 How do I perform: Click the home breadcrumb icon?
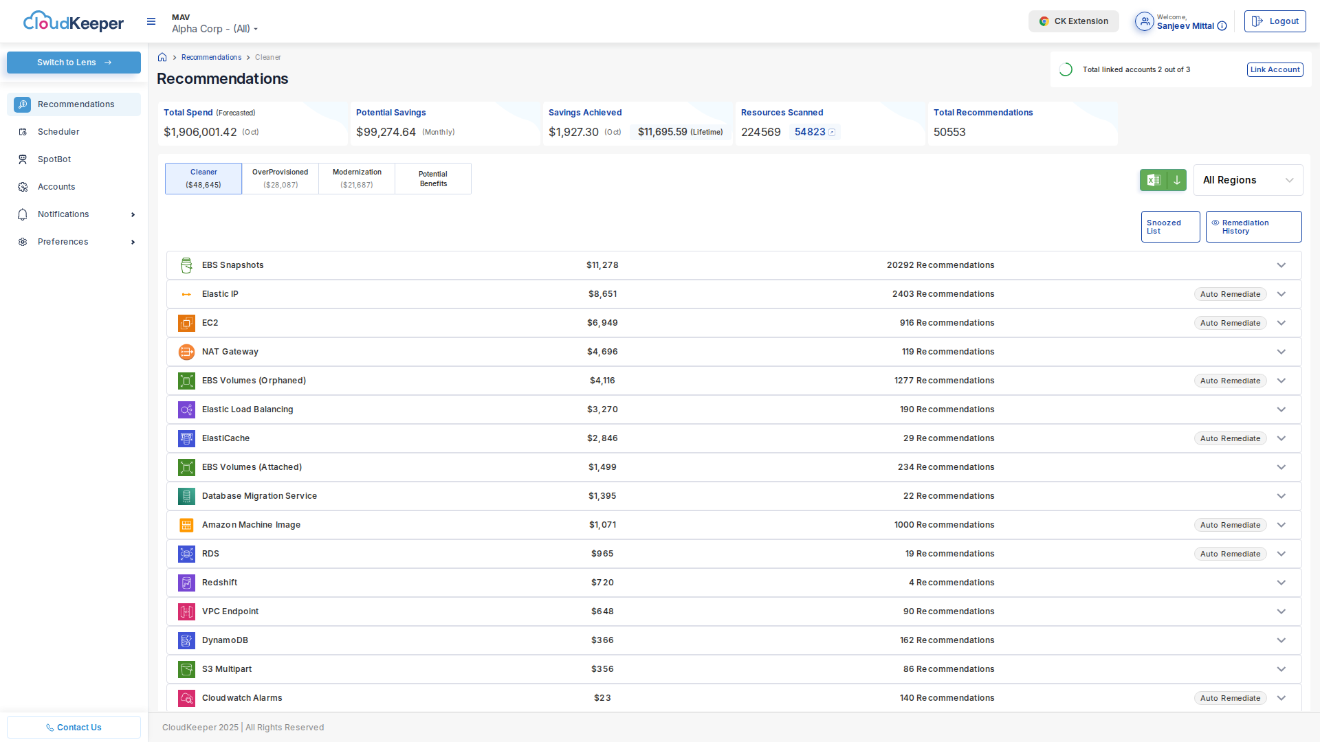point(162,57)
